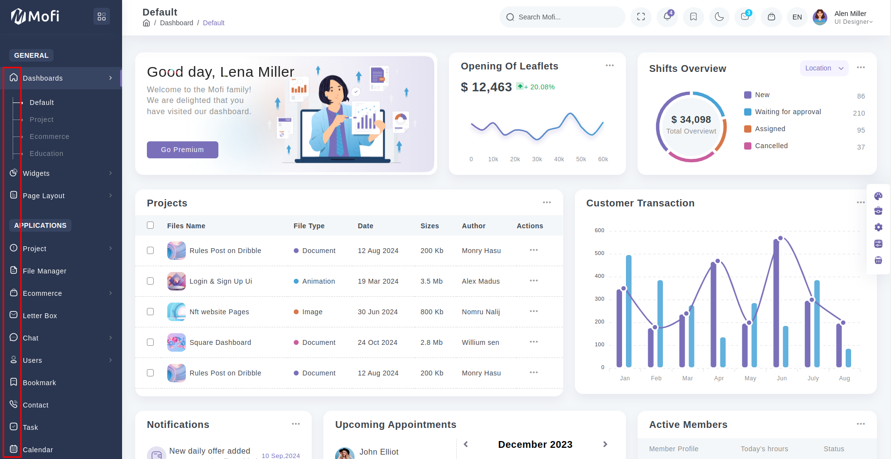Open the shopping bag cart icon
The height and width of the screenshot is (459, 891).
771,17
